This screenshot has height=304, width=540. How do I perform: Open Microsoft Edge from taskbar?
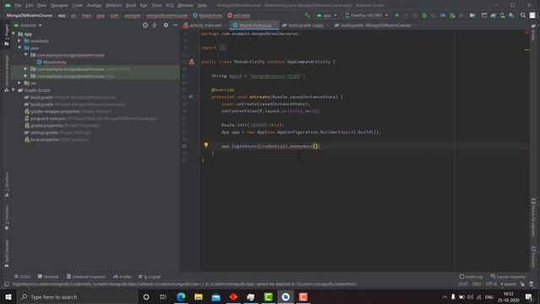coord(181,296)
